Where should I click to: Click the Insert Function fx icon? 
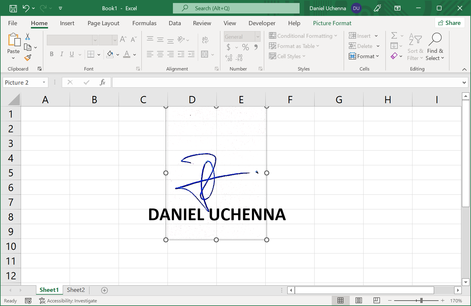(x=102, y=82)
